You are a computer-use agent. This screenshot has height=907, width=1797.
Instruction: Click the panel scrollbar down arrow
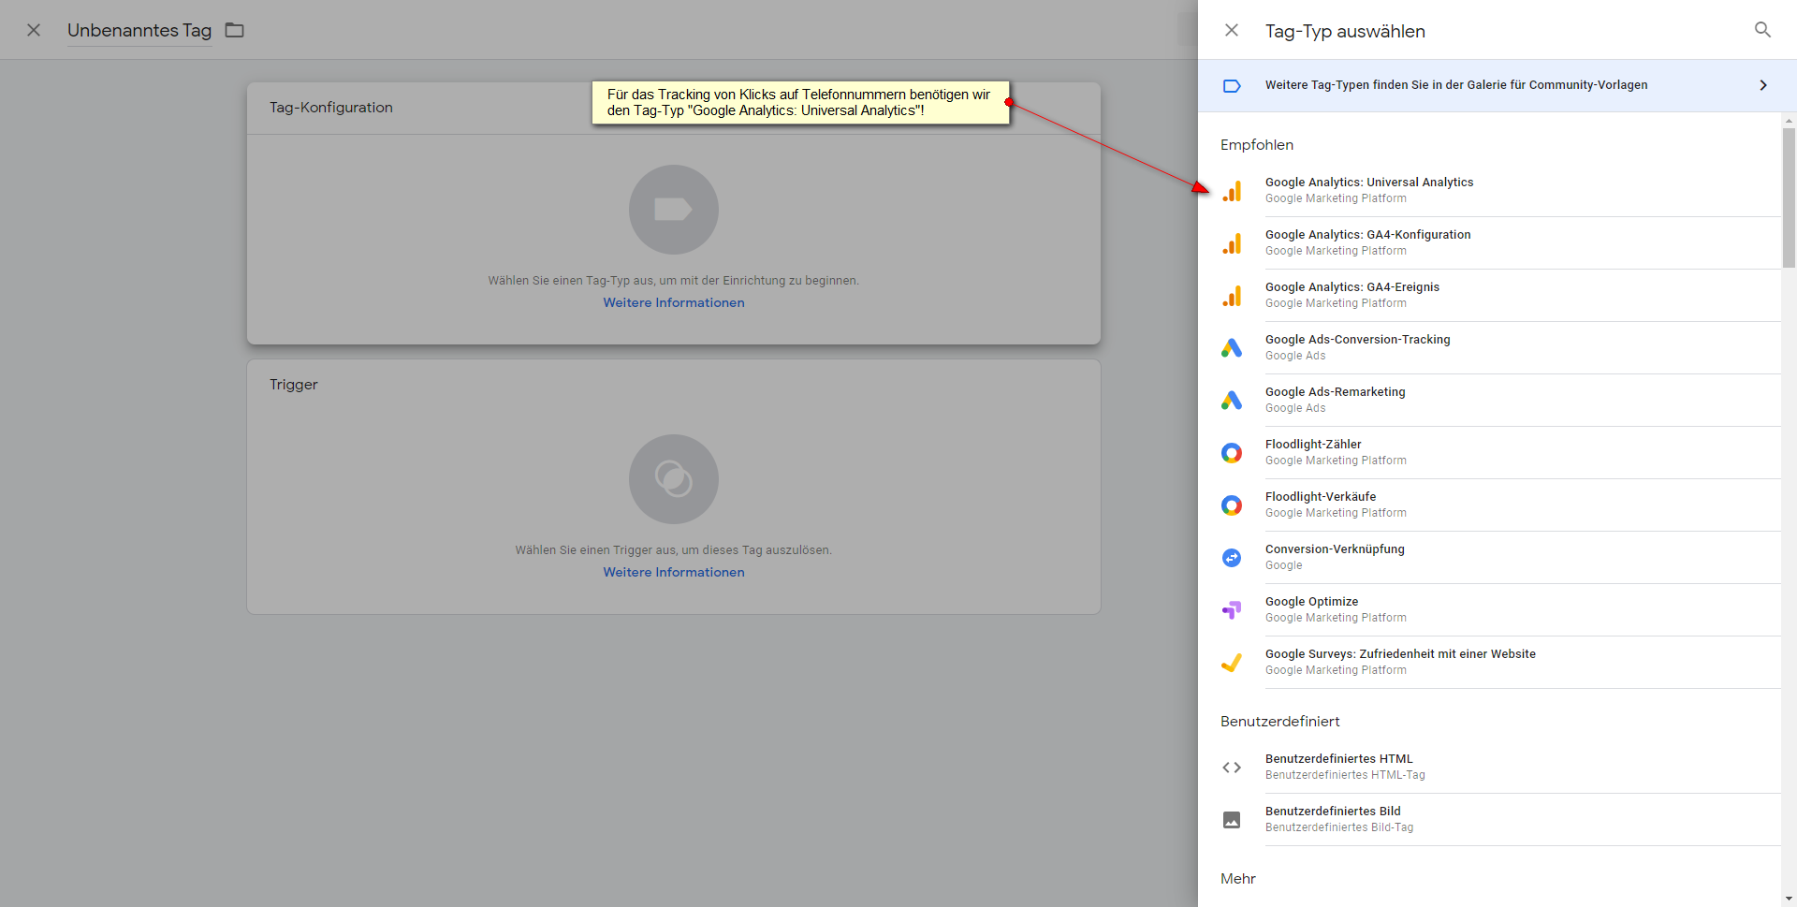(x=1789, y=899)
